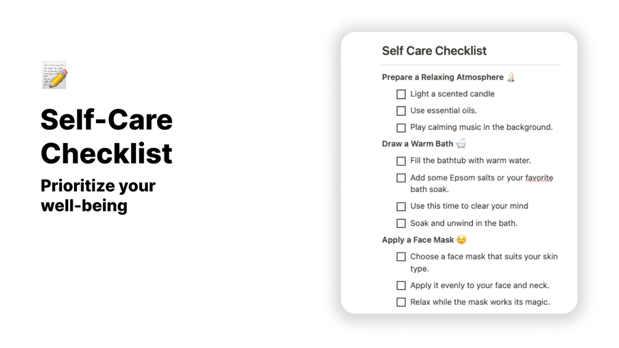Check the 'Light a scented candle' box
The width and height of the screenshot is (619, 348).
[x=401, y=94]
